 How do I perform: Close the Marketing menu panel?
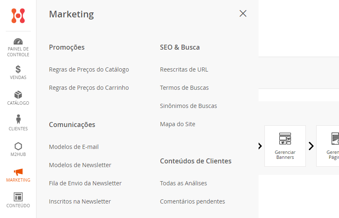click(x=243, y=14)
